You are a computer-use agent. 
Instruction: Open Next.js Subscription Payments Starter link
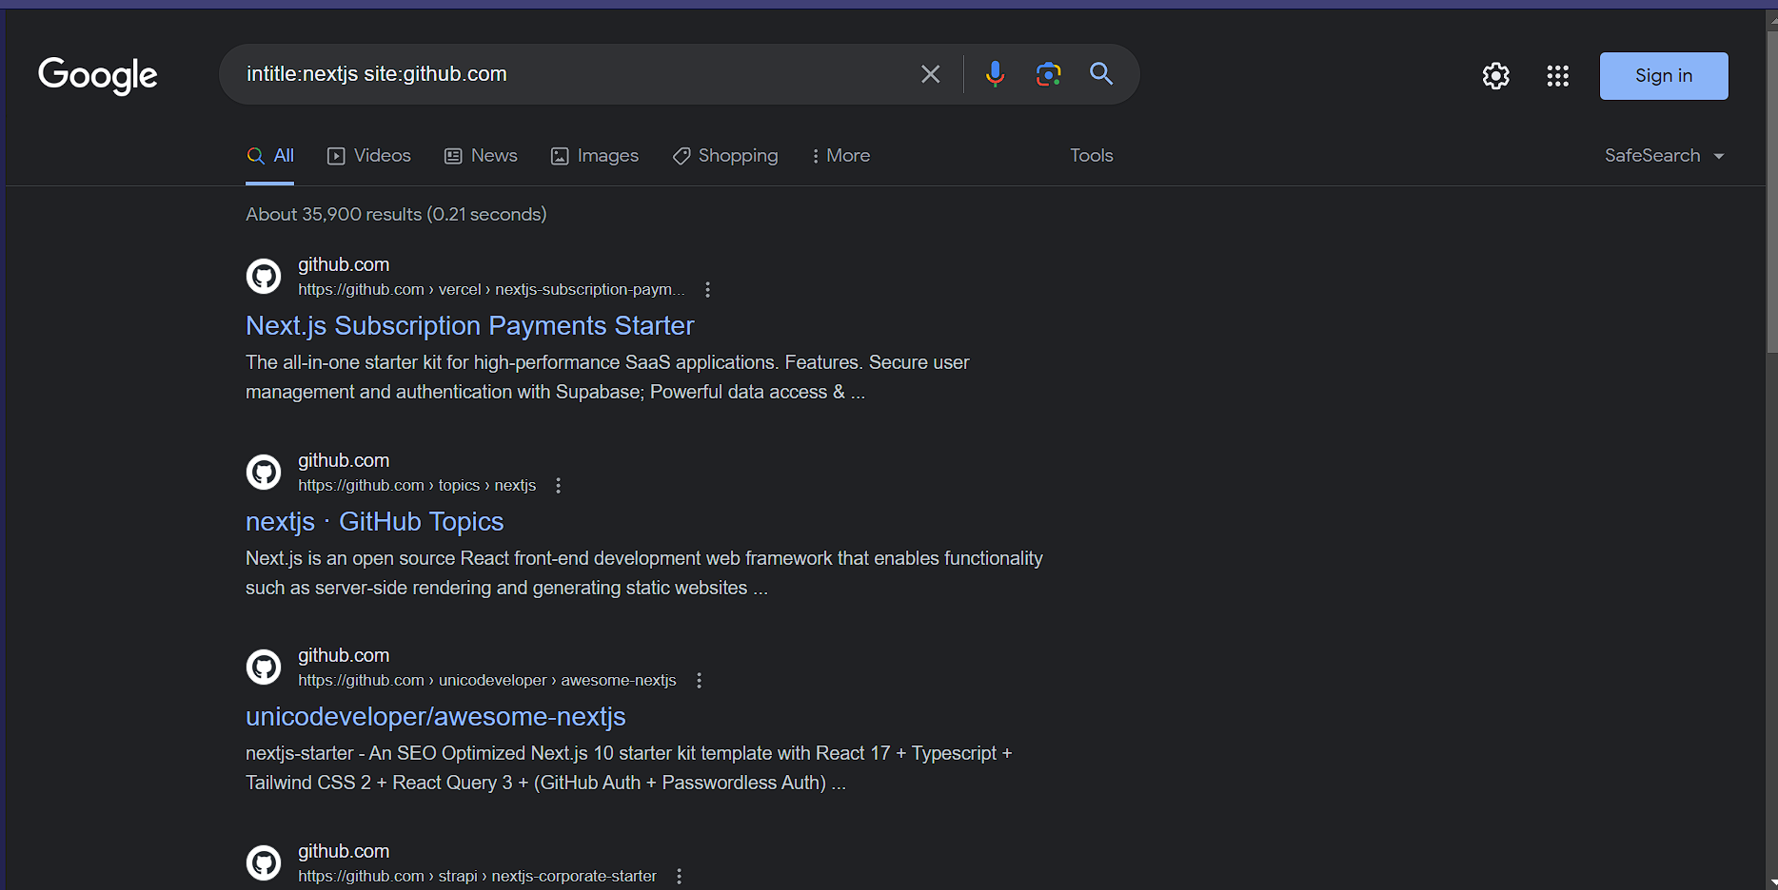pos(469,326)
